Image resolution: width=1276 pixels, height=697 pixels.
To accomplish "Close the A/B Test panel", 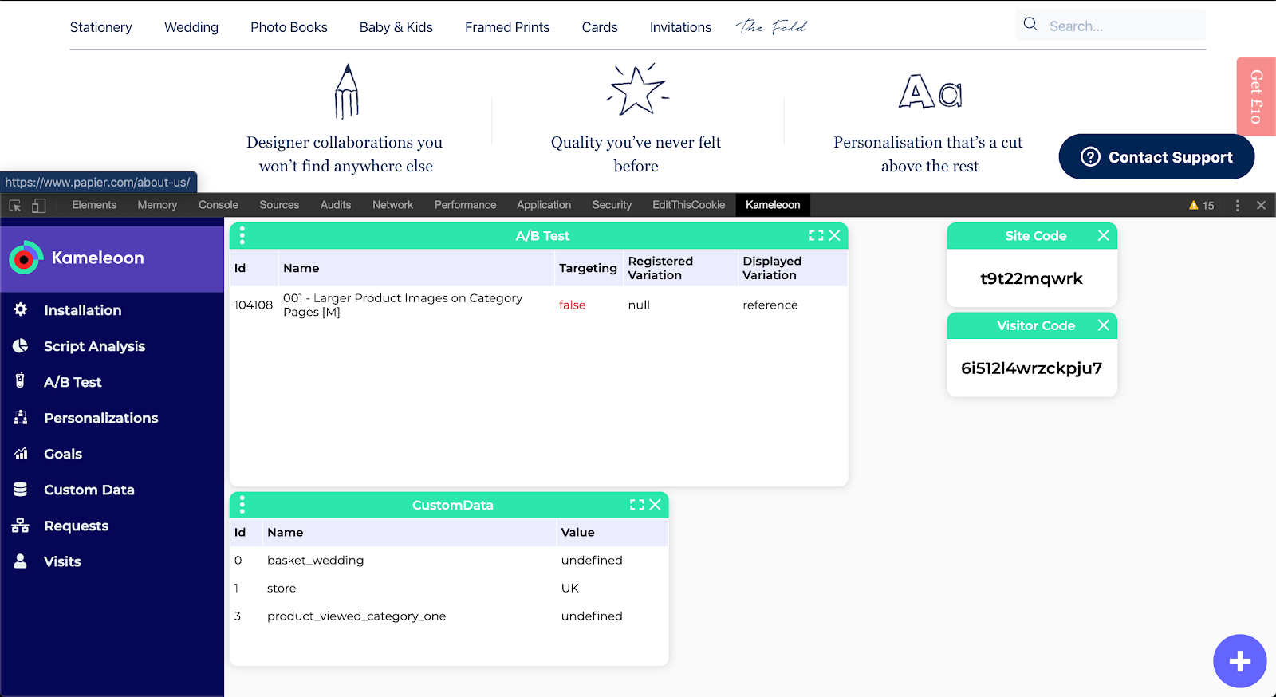I will pyautogui.click(x=834, y=235).
